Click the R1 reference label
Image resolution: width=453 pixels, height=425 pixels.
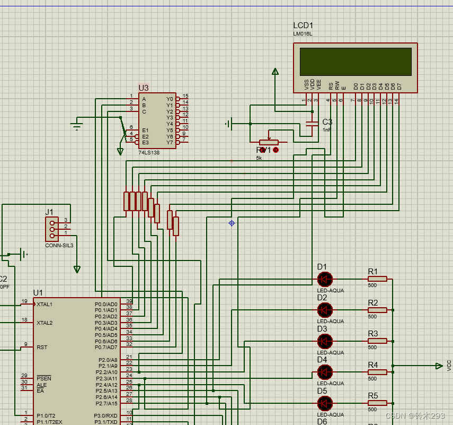pyautogui.click(x=372, y=271)
